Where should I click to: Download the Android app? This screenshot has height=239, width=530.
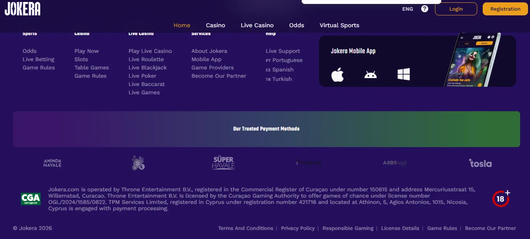click(x=371, y=75)
